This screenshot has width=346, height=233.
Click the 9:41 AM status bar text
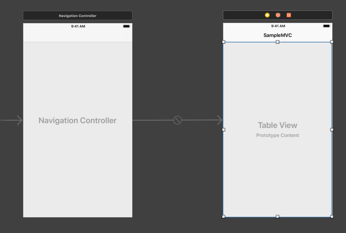pos(78,26)
